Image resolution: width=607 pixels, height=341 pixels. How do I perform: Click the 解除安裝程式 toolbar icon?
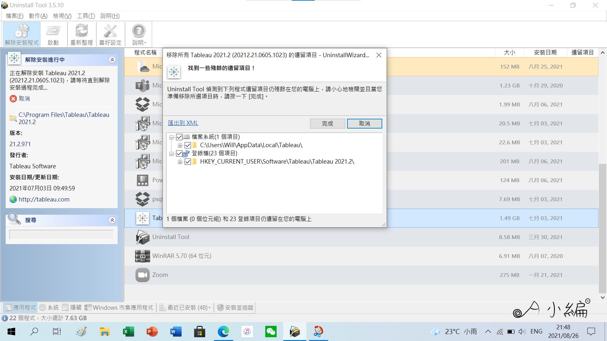tap(22, 34)
